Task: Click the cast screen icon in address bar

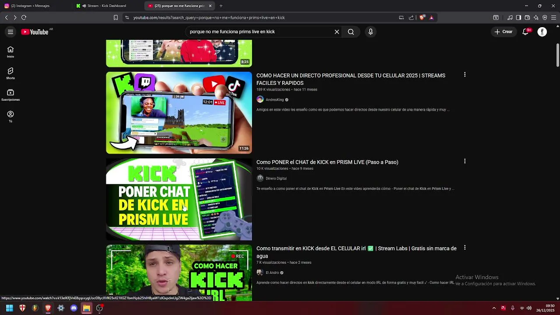Action: [x=401, y=17]
